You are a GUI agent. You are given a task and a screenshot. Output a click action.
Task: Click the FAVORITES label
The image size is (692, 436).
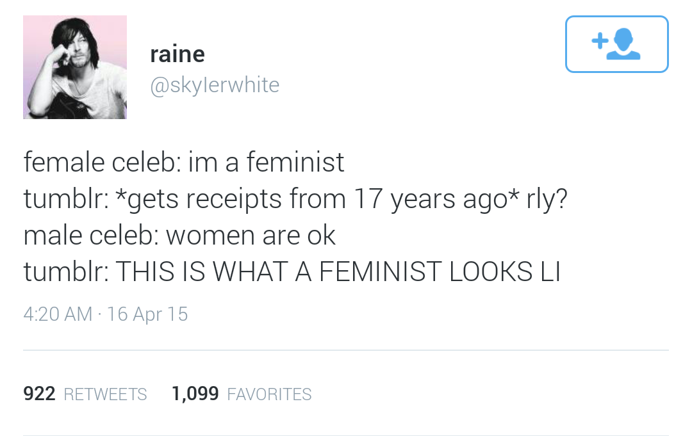(269, 394)
